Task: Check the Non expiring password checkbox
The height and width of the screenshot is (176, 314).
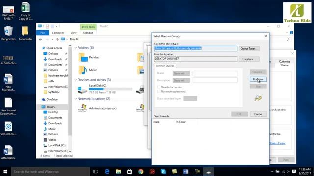Action: [159, 91]
